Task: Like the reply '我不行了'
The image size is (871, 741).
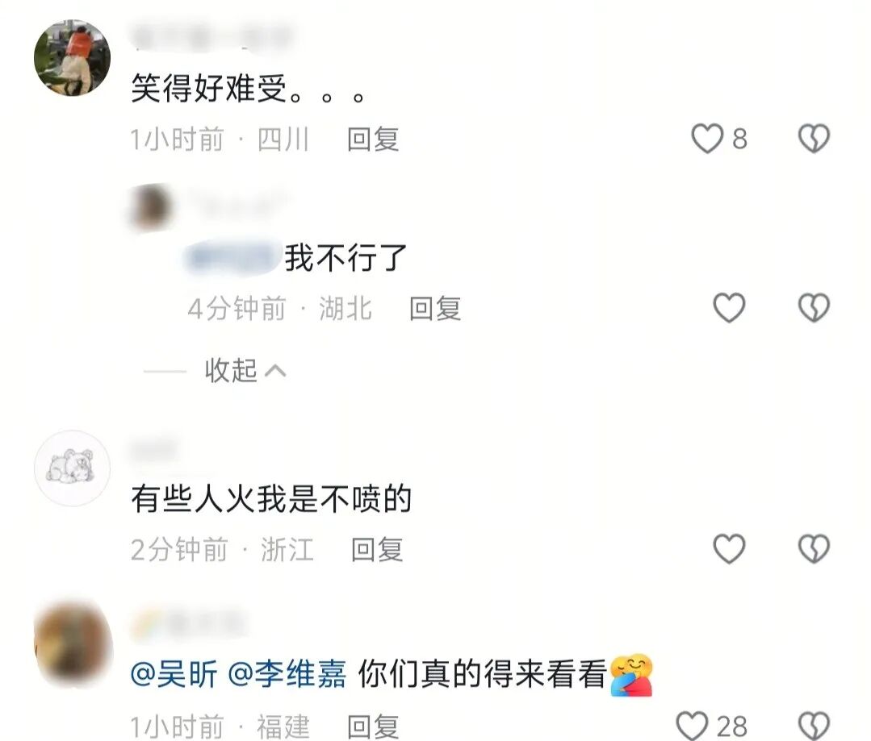Action: (x=729, y=307)
